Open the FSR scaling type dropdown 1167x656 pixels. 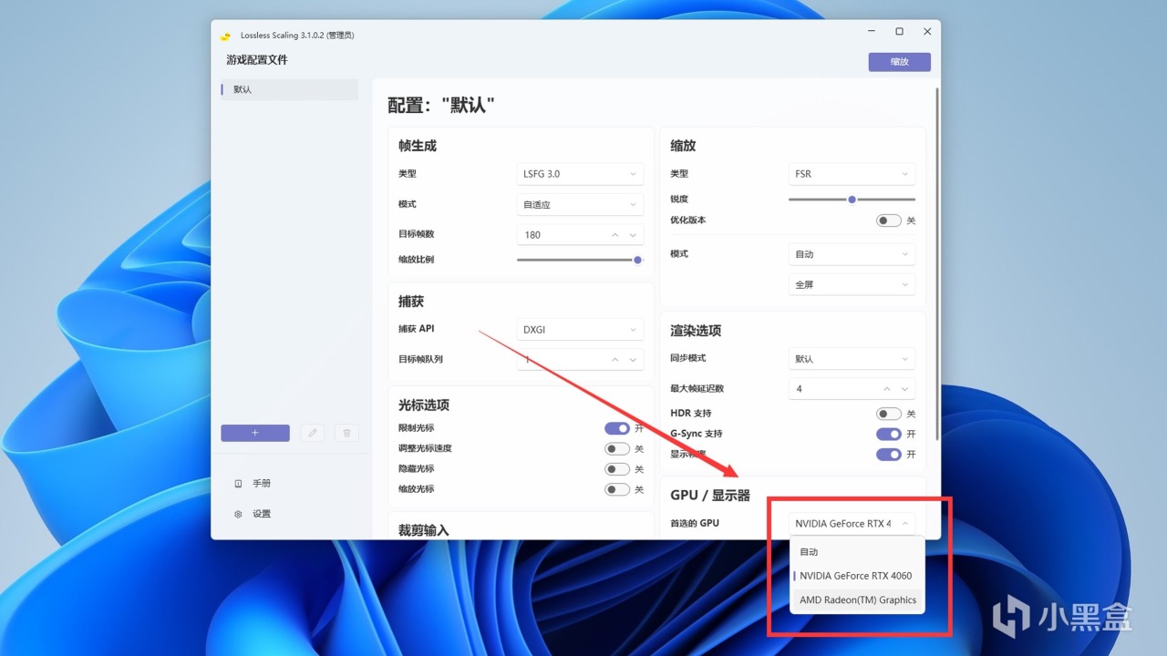tap(852, 174)
